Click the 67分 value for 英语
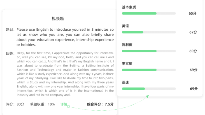The width and height of the screenshot is (205, 115). coord(193,32)
